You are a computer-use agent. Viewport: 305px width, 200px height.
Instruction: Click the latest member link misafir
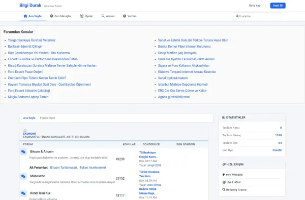coord(277,150)
